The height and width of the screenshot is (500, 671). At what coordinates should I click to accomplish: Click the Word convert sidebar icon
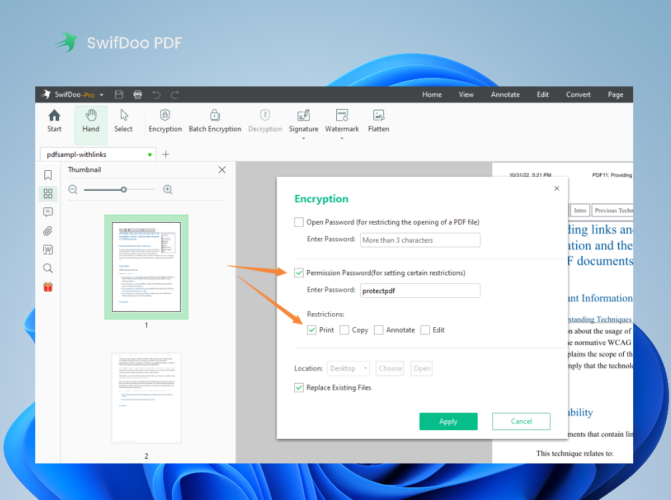[48, 250]
